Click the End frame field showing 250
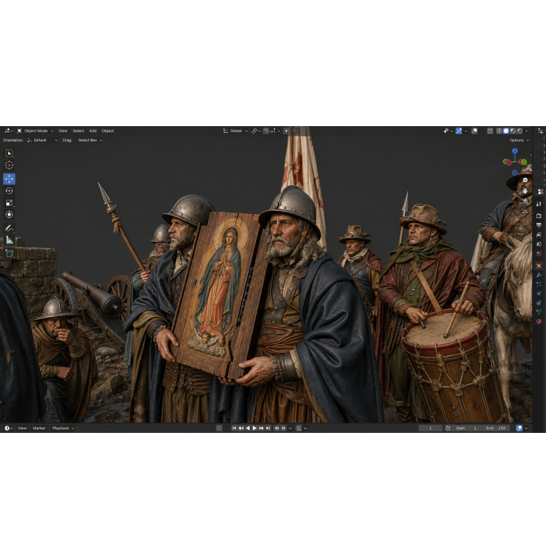 pyautogui.click(x=496, y=428)
